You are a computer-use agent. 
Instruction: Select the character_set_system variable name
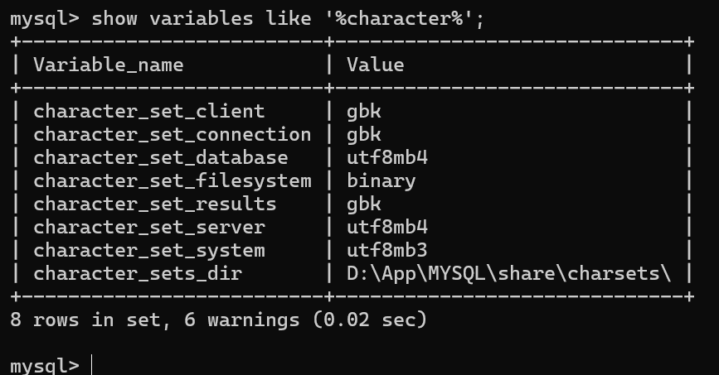click(x=149, y=250)
